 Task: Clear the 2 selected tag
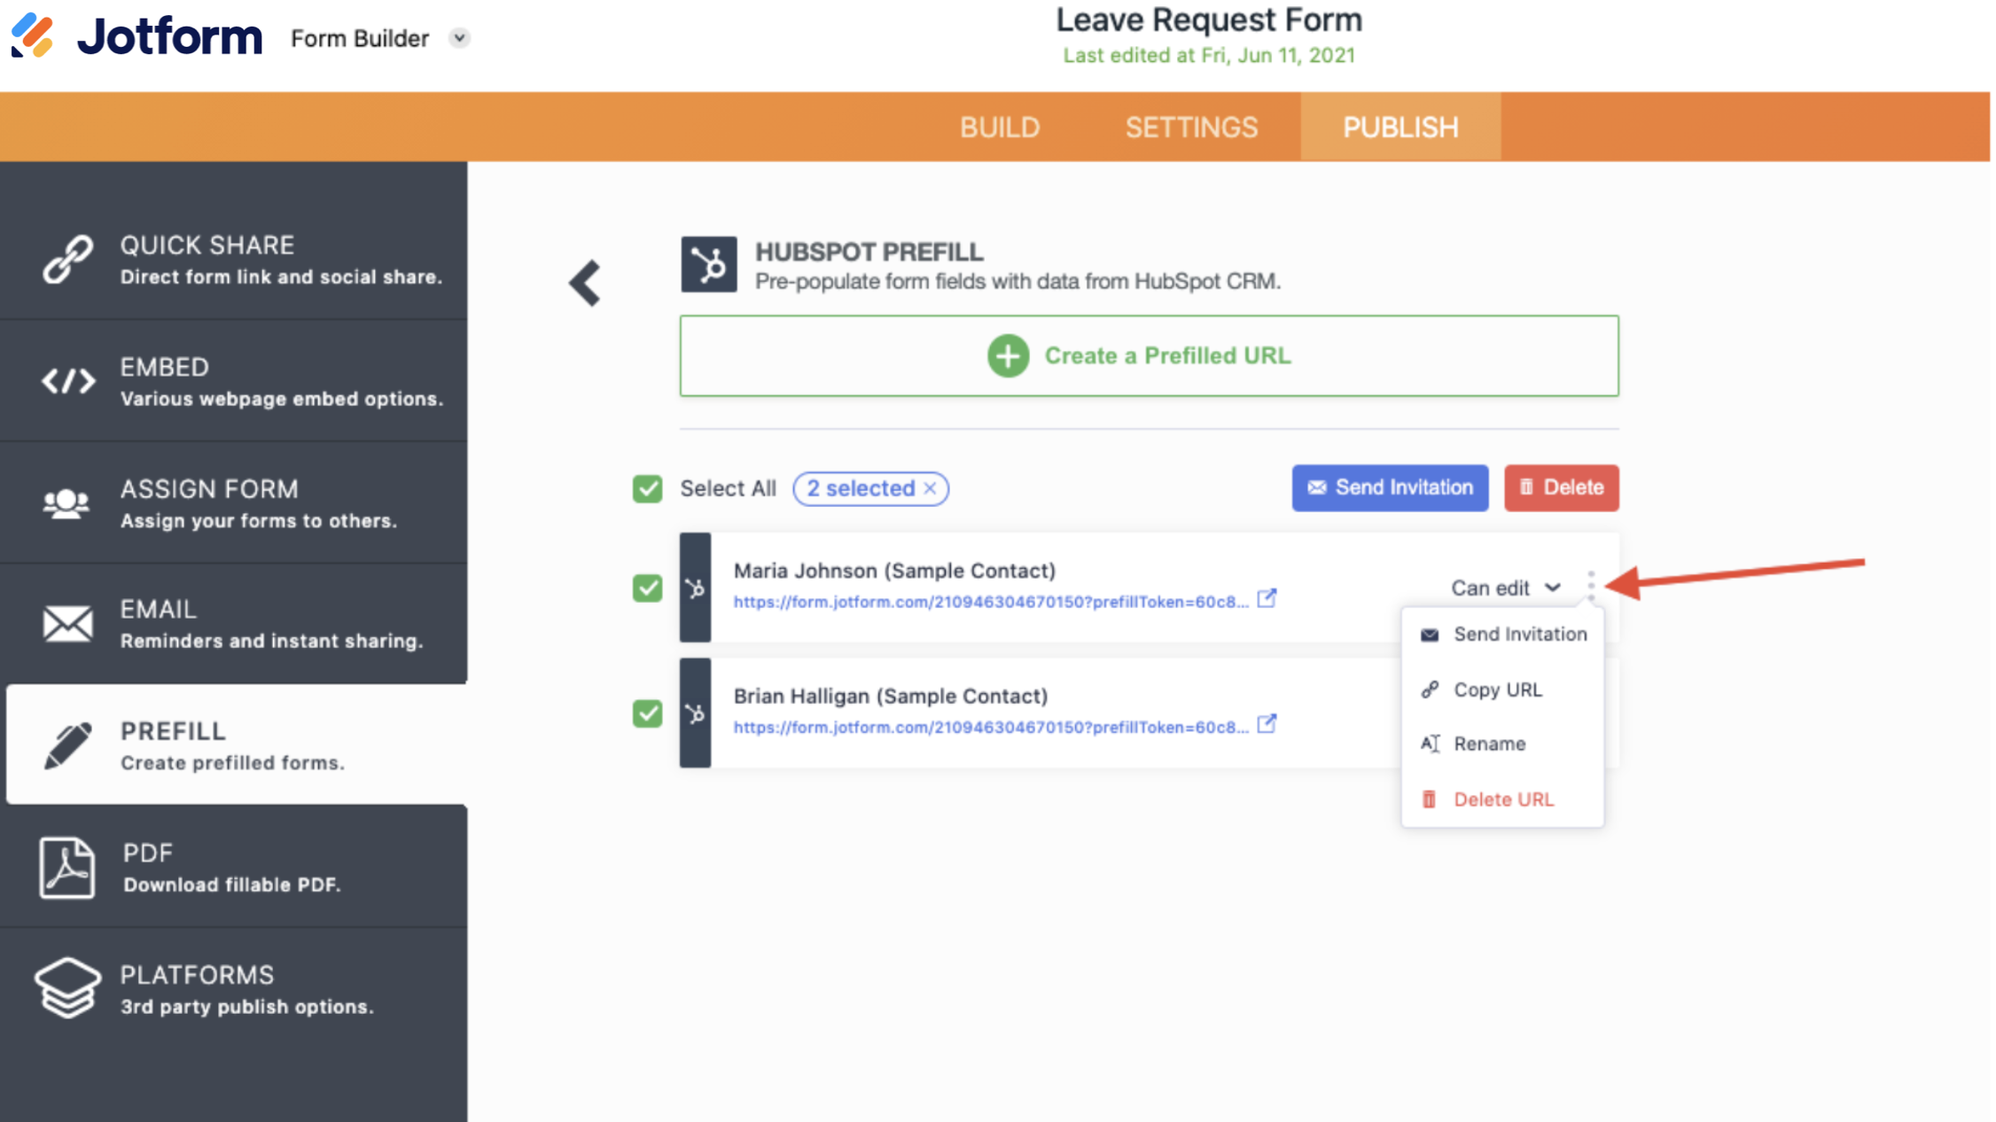coord(930,488)
